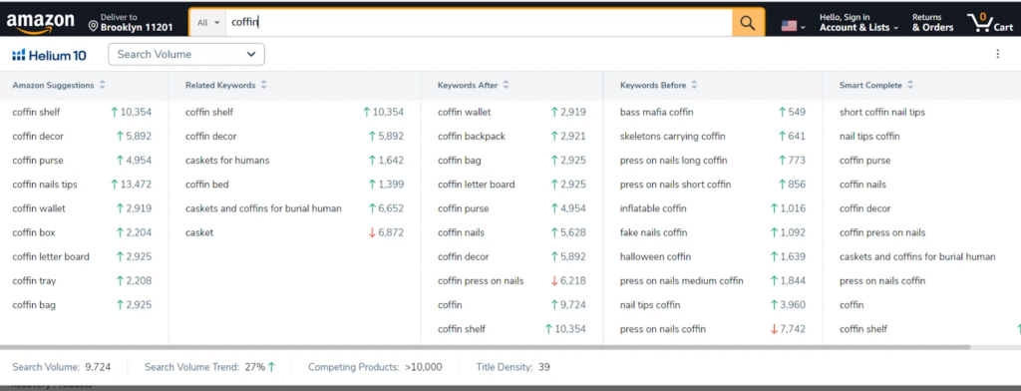
Task: Click the Helium 10 logo
Action: click(49, 55)
